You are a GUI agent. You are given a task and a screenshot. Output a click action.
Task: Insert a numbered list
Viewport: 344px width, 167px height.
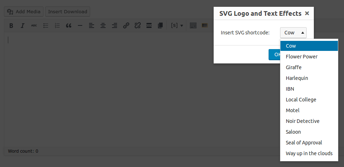[57, 26]
